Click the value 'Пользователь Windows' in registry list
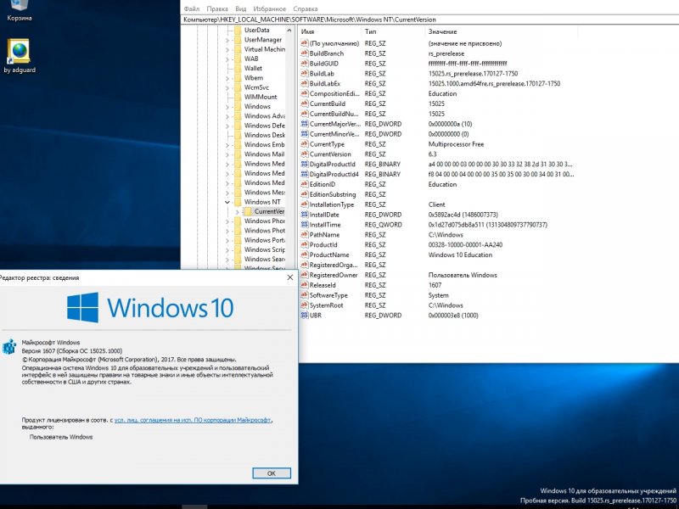The width and height of the screenshot is (679, 509). tap(463, 275)
